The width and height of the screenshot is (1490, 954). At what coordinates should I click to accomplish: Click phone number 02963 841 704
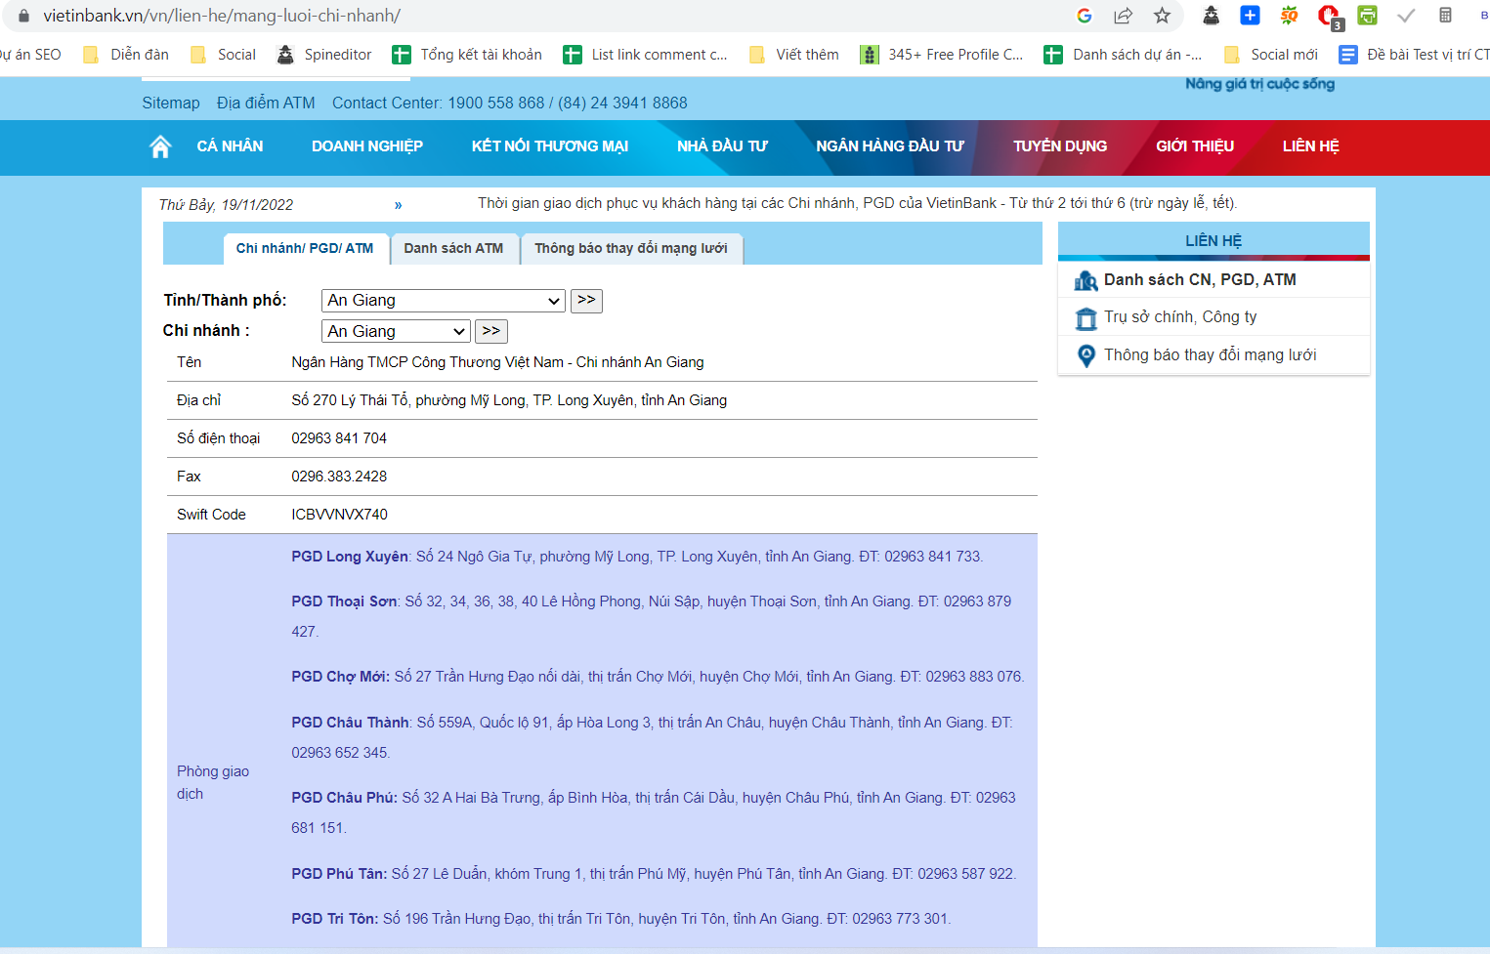pyautogui.click(x=339, y=438)
